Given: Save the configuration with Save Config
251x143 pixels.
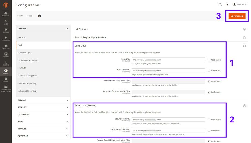Looking at the screenshot, I should [x=237, y=16].
